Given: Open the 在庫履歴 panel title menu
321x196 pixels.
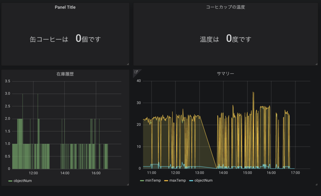Looking at the screenshot, I should 65,74.
